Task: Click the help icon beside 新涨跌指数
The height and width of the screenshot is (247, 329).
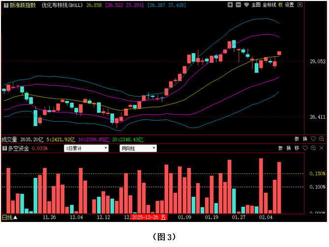Action: 5,5
